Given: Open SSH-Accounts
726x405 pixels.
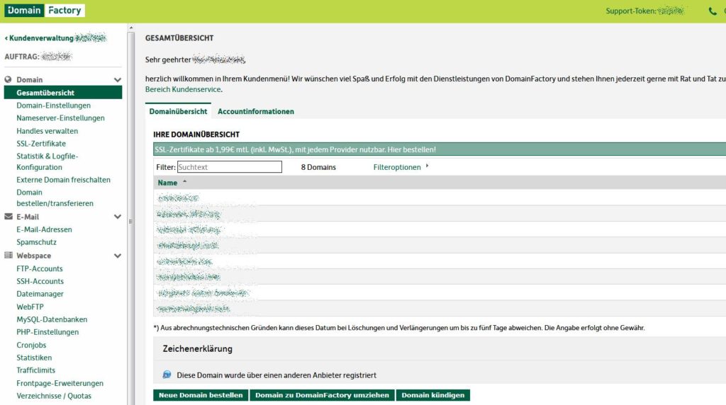Looking at the screenshot, I should pyautogui.click(x=40, y=281).
